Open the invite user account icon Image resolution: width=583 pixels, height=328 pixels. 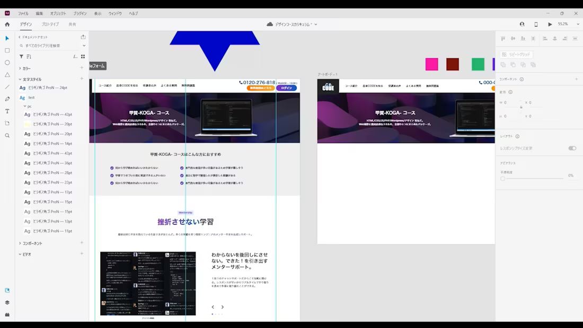(522, 24)
